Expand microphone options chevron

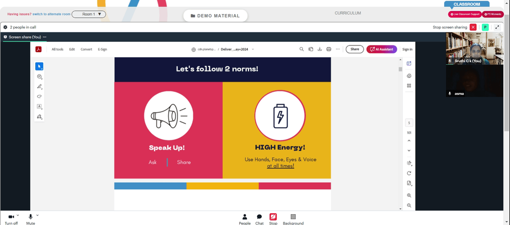click(x=37, y=215)
